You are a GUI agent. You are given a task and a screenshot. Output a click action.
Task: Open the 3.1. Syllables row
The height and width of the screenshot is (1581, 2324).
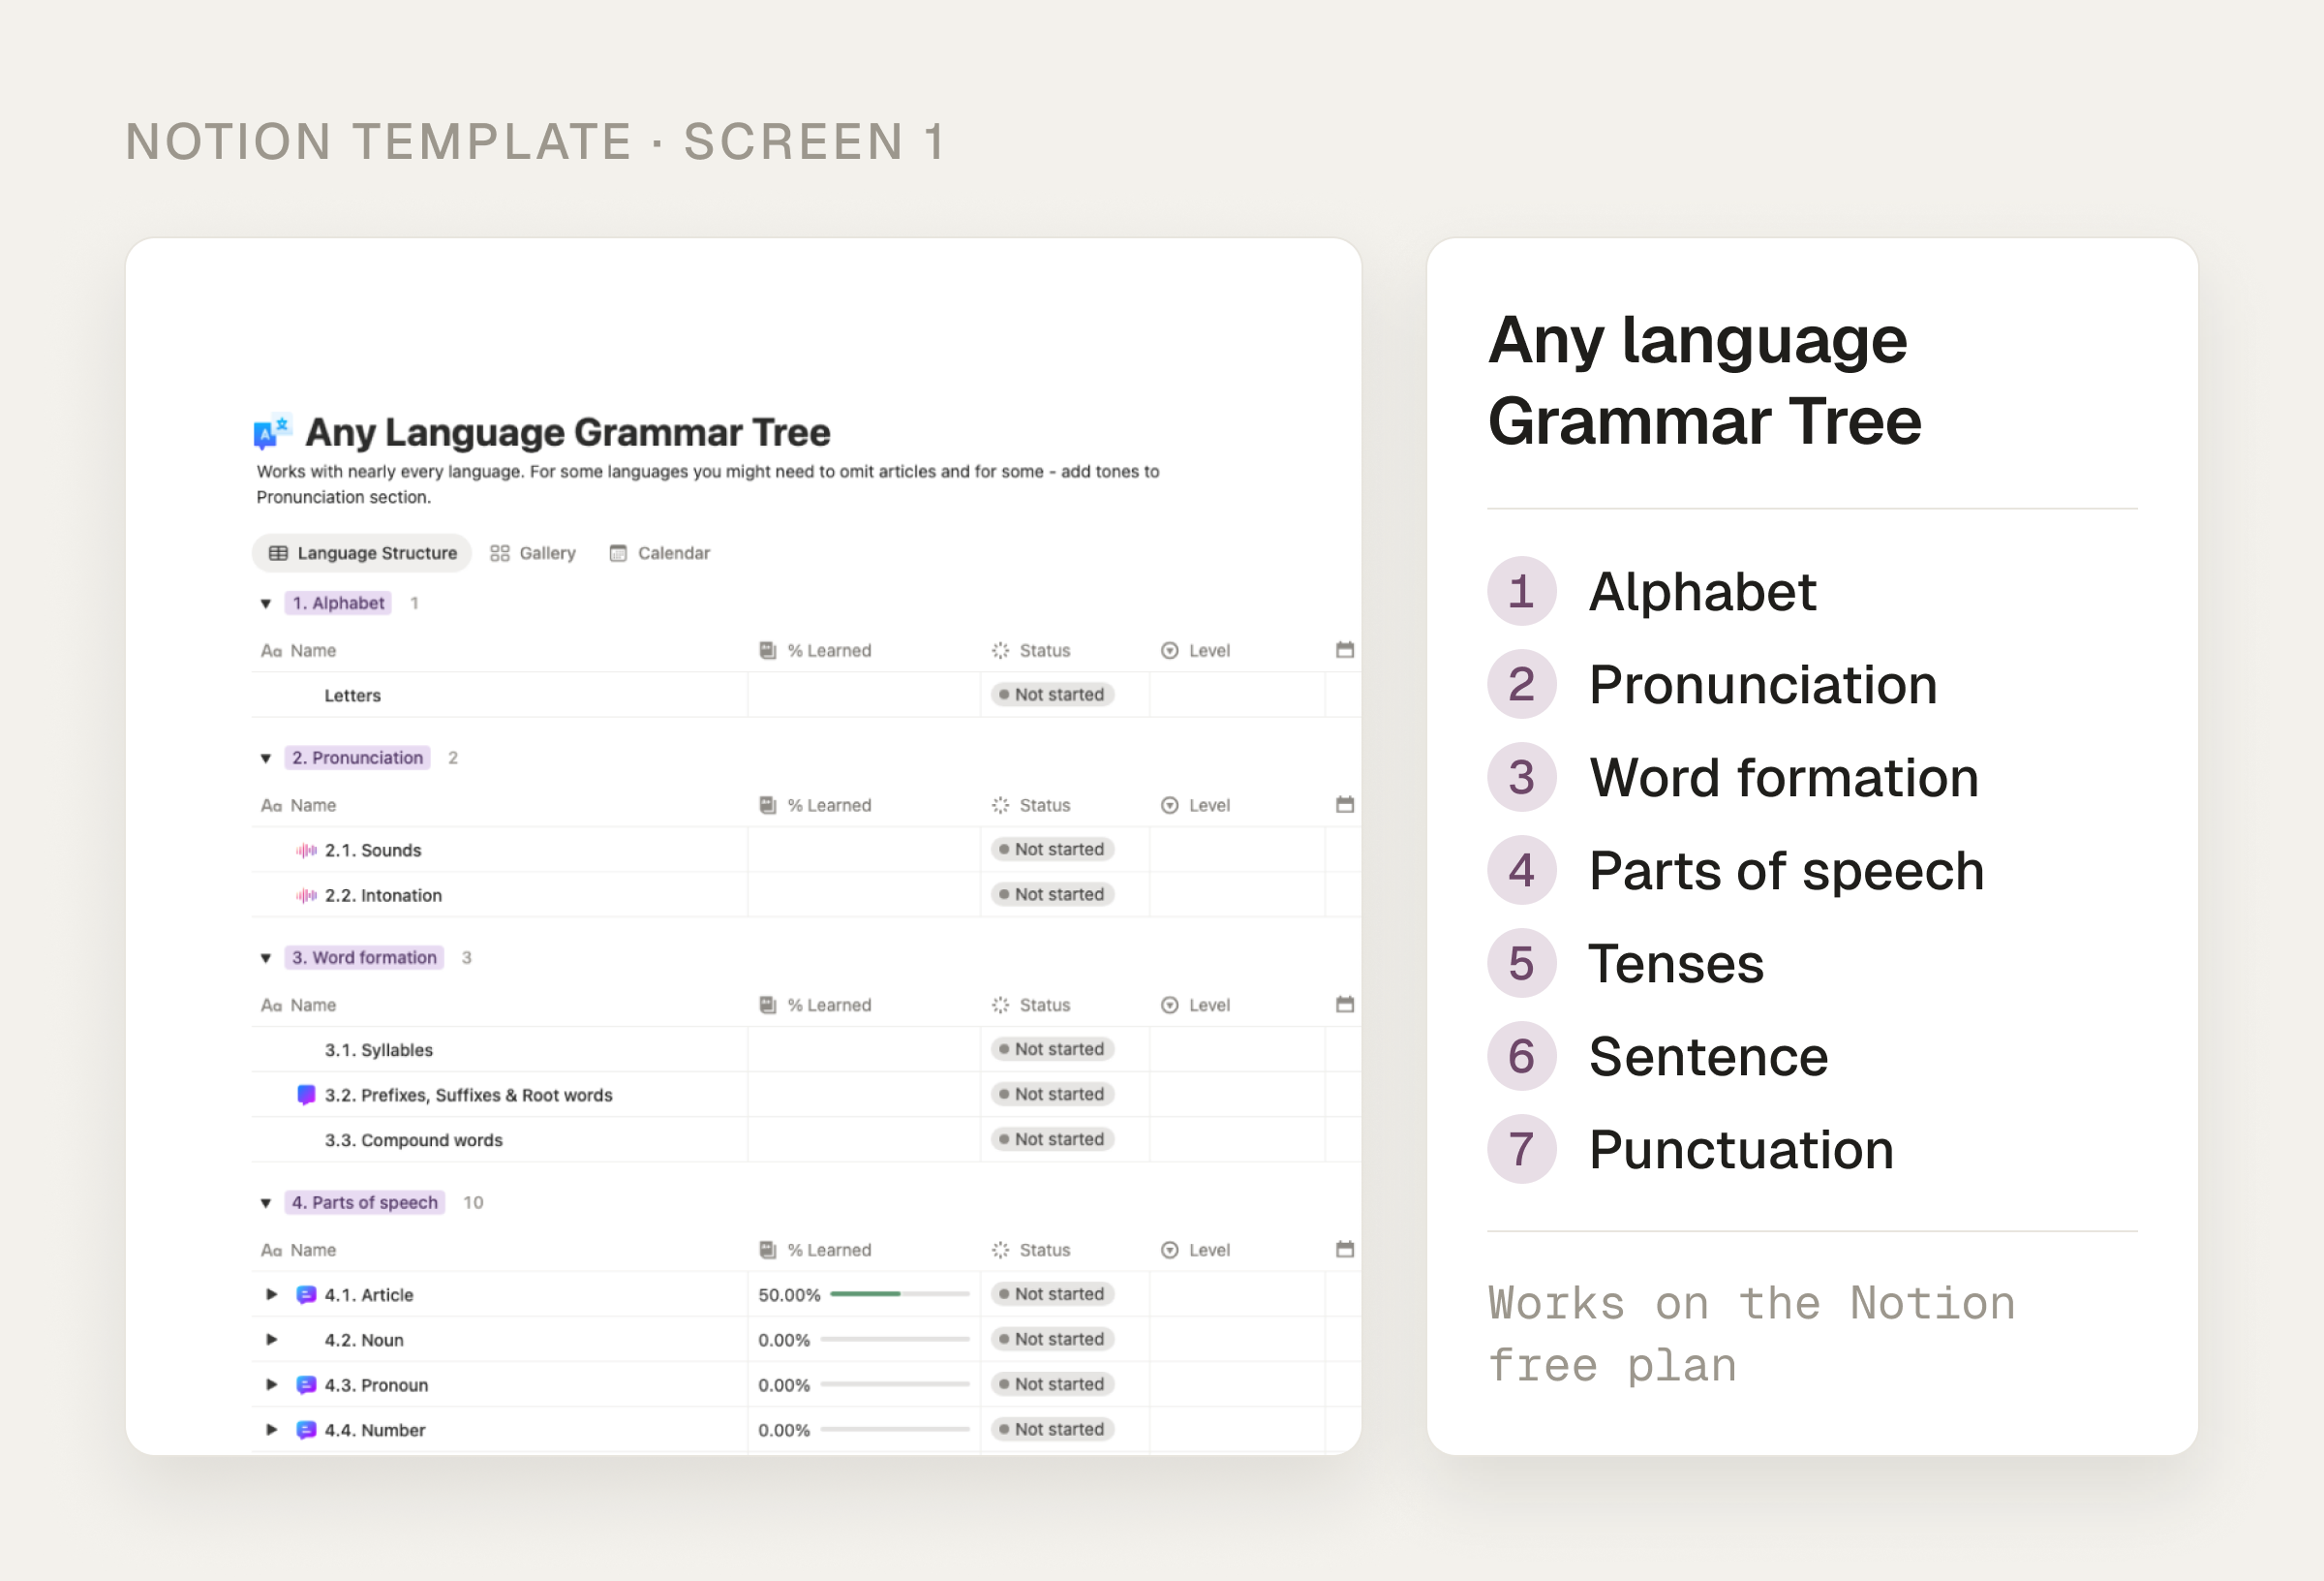point(378,1050)
